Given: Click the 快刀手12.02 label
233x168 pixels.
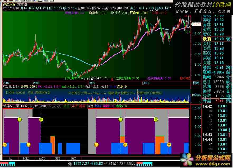Looking at the screenshot, I should (x=119, y=13).
